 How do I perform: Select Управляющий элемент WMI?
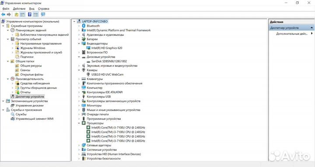[x=35, y=118]
